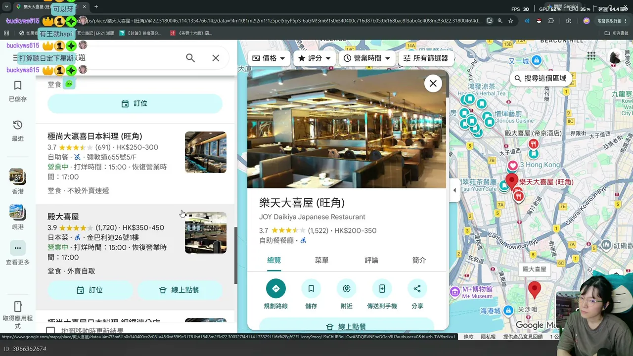This screenshot has height=356, width=633.
Task: Open the 所有書籤 bookmarks folder
Action: (616, 33)
